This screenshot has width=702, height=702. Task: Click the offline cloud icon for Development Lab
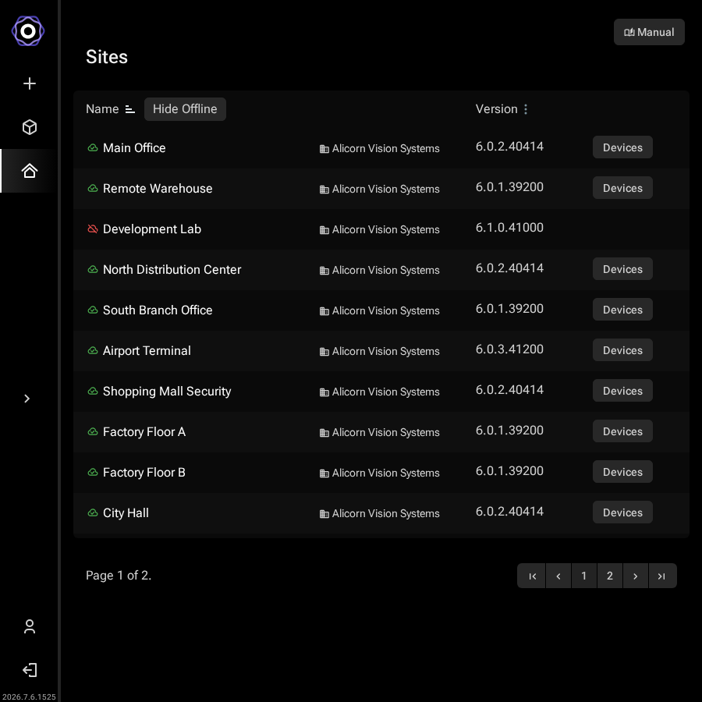tap(93, 229)
